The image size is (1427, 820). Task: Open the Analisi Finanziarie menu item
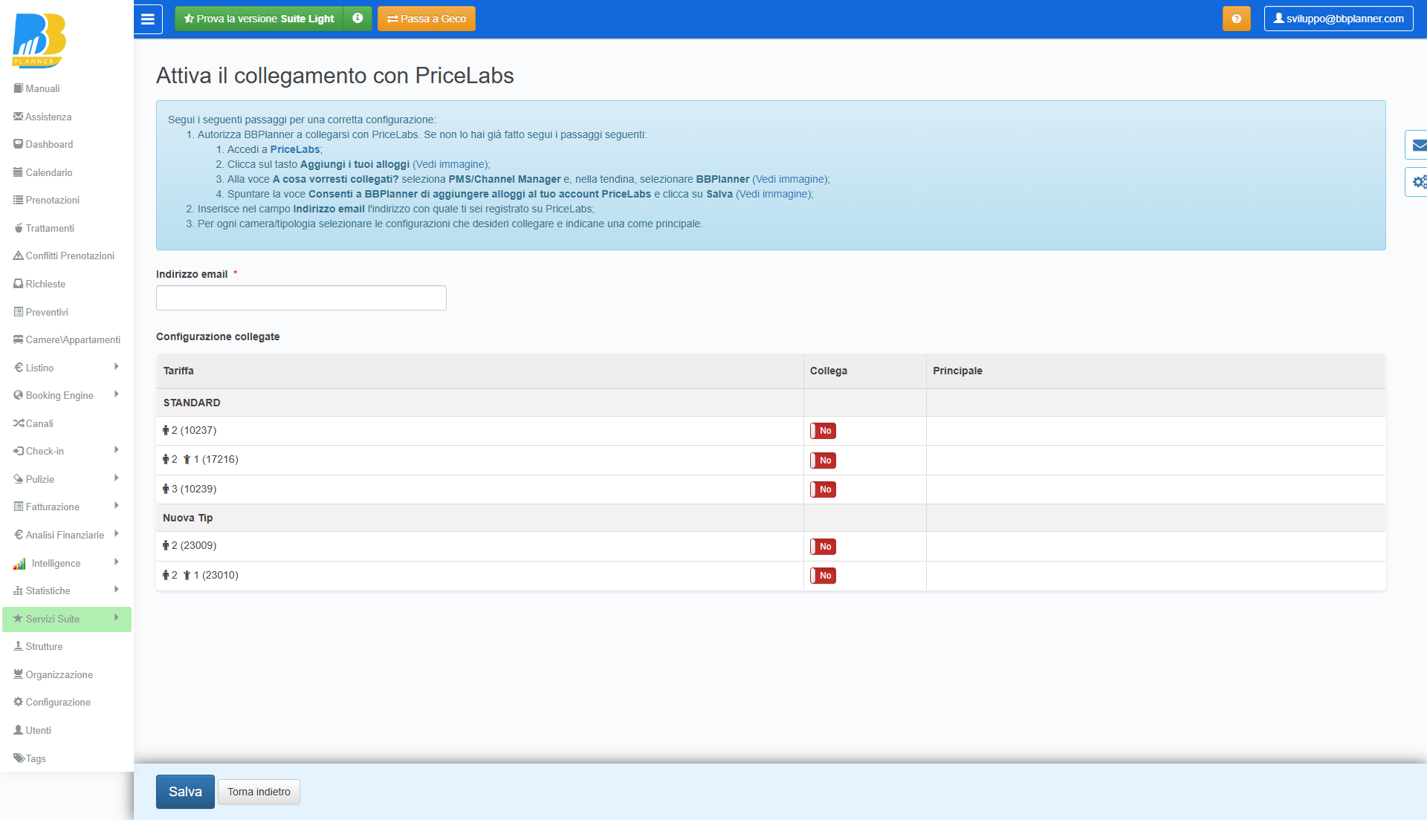tap(67, 535)
